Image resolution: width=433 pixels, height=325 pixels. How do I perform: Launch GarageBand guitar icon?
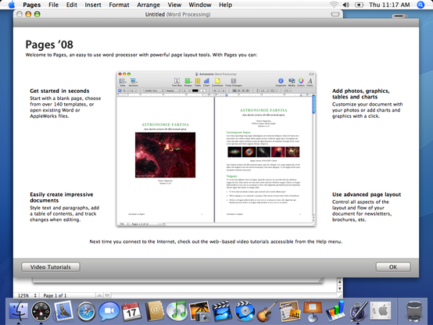pos(267,312)
